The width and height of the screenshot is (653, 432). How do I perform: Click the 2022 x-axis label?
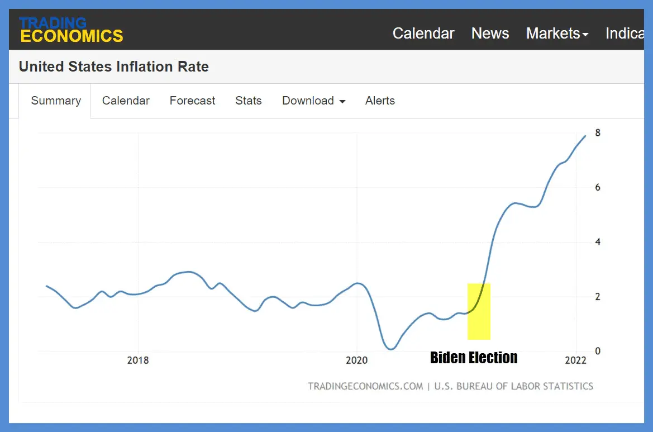pyautogui.click(x=575, y=360)
